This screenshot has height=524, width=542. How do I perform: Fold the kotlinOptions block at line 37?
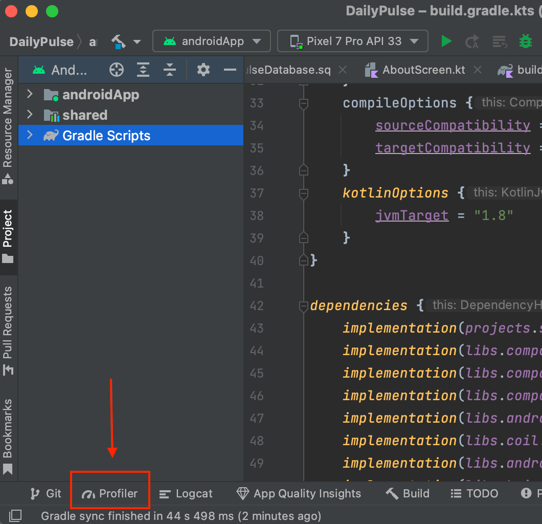point(303,193)
